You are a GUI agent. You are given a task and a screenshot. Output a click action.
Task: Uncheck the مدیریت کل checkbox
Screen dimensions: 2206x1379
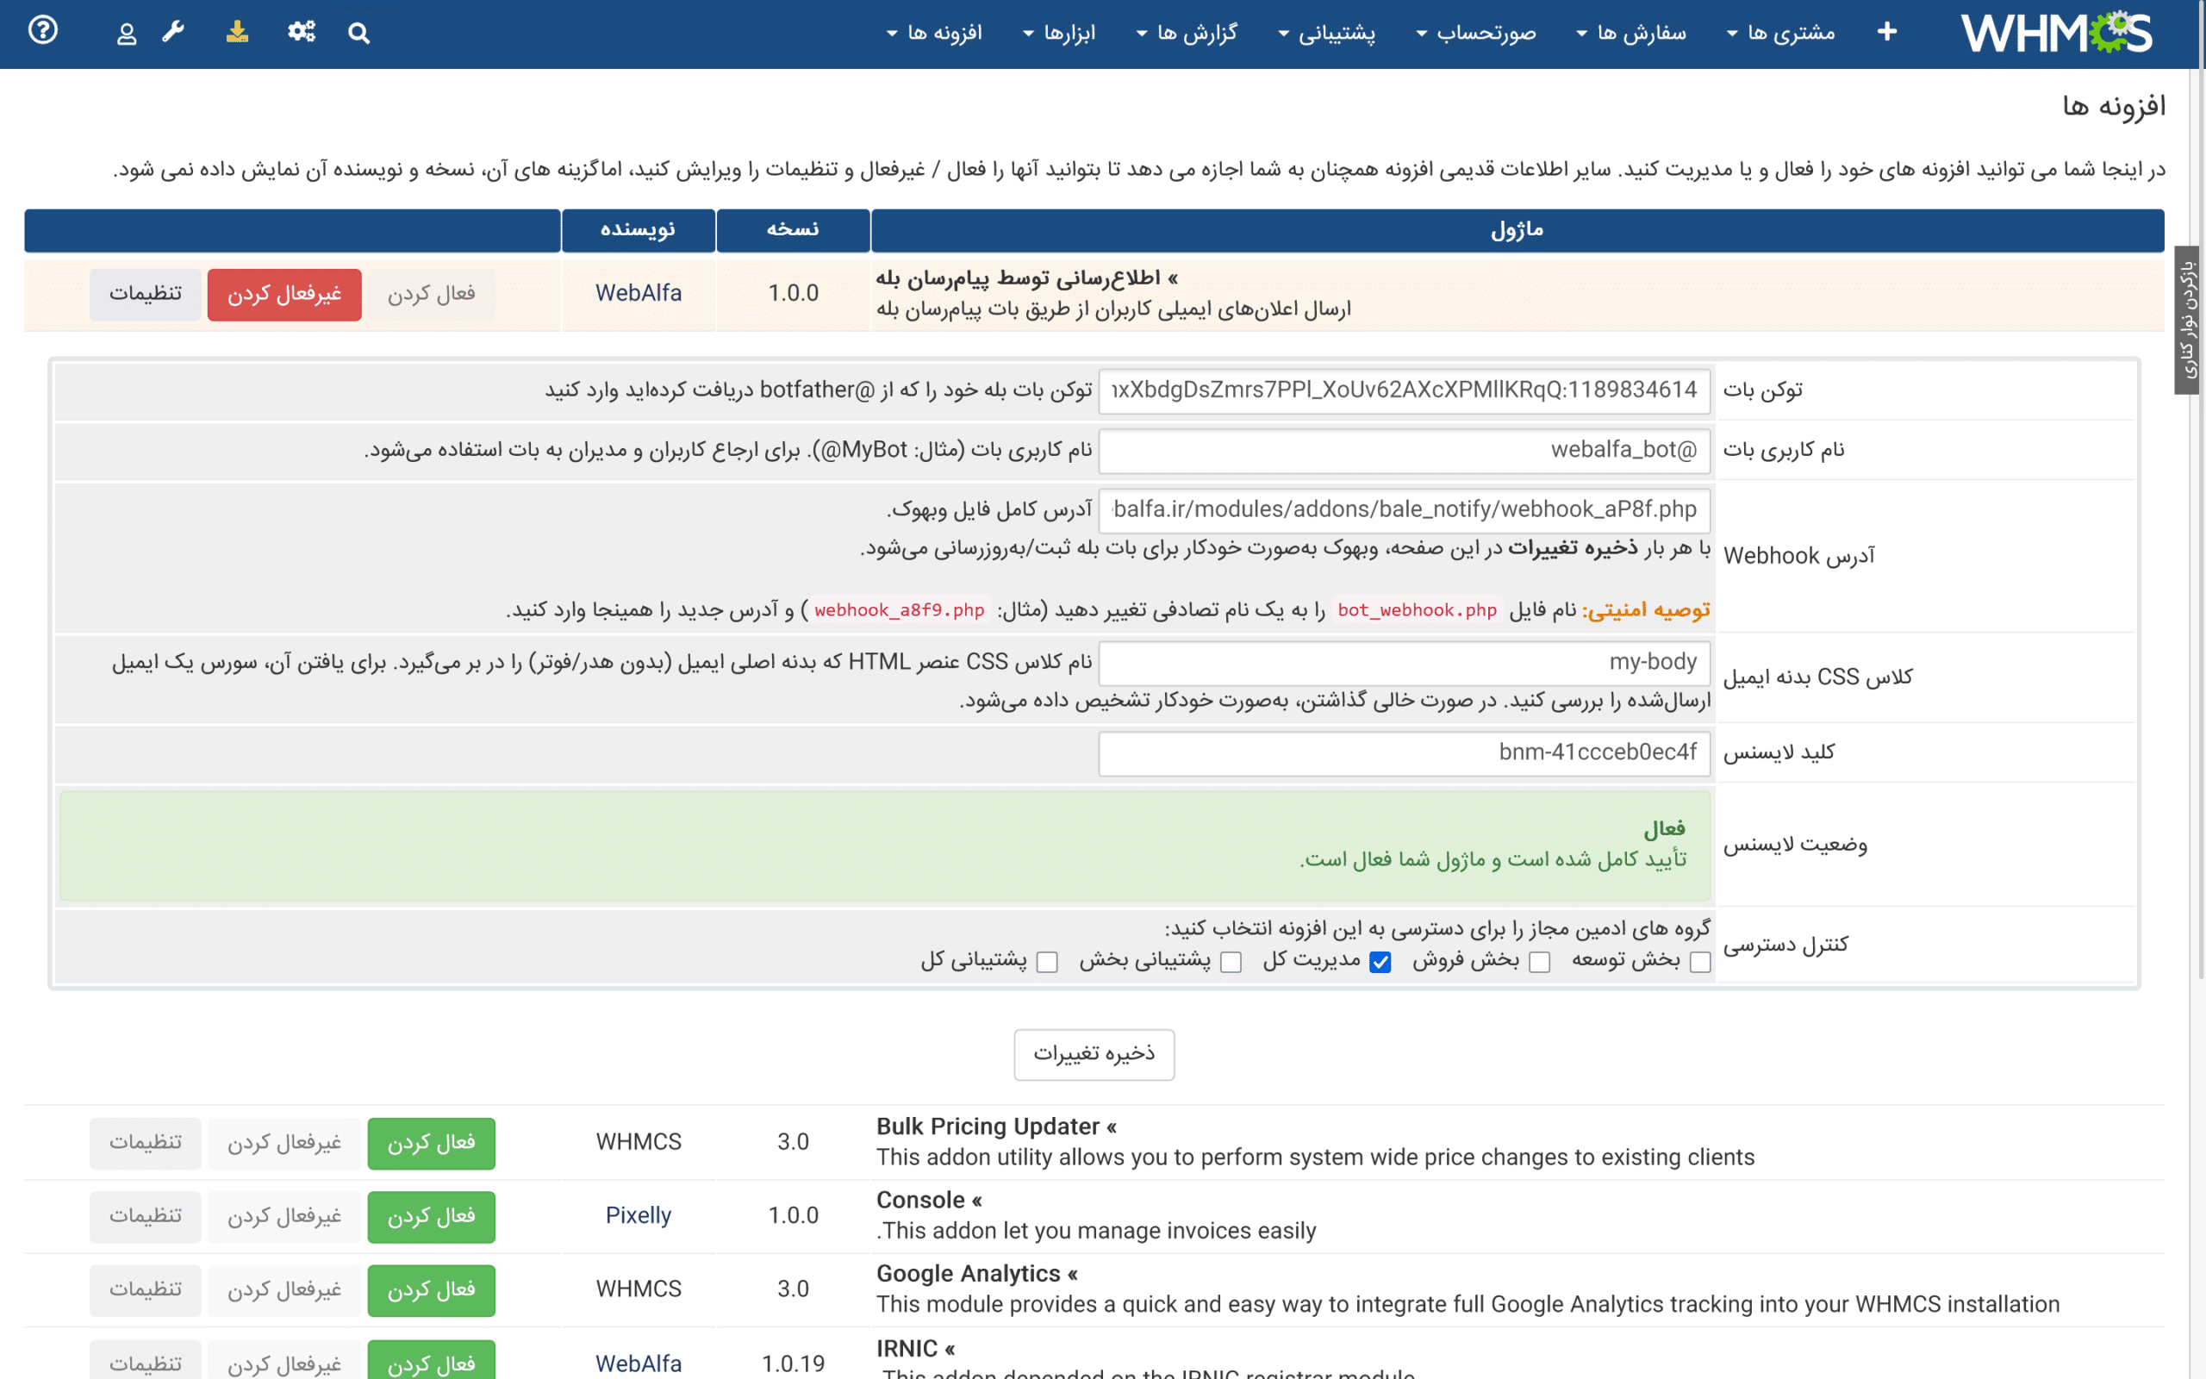point(1380,962)
